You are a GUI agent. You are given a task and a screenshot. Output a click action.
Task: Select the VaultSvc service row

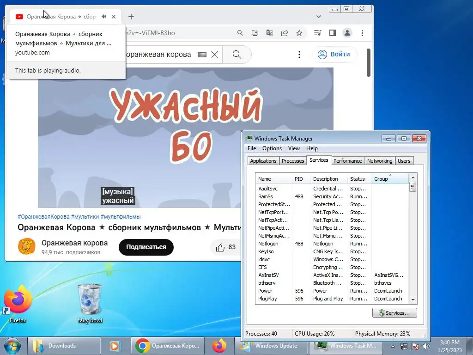point(332,189)
